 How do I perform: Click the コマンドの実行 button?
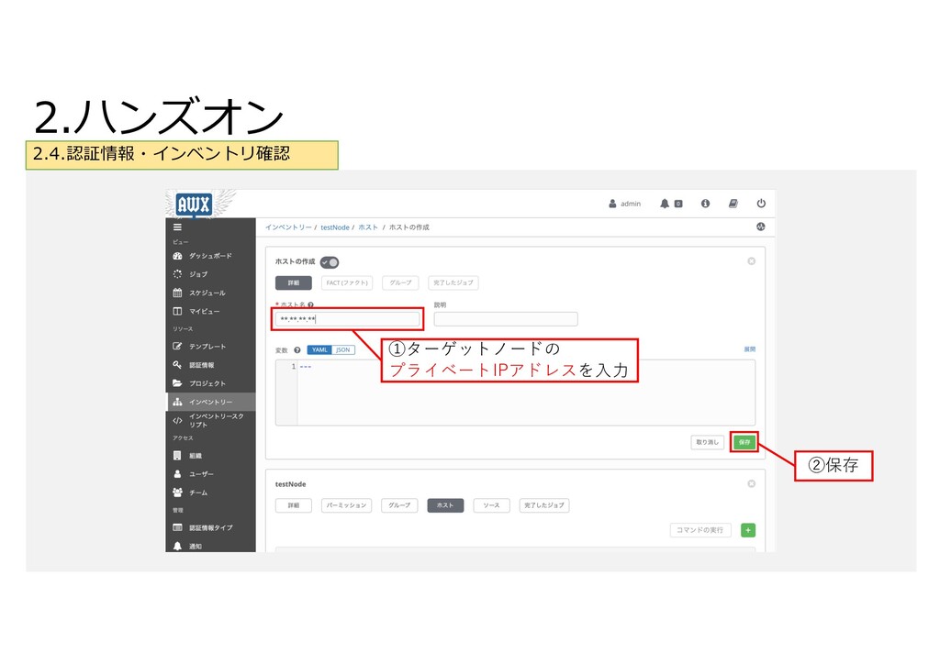(x=700, y=530)
